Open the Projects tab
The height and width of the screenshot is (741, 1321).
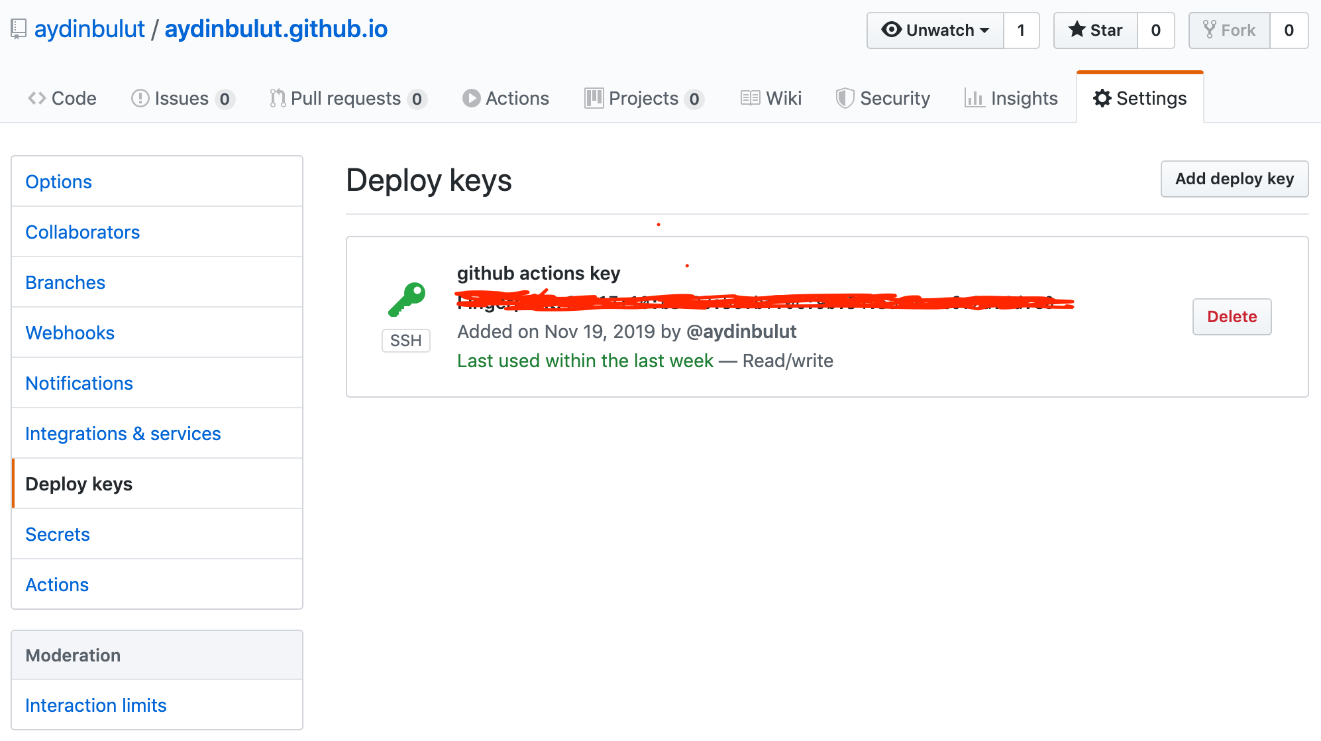coord(644,98)
